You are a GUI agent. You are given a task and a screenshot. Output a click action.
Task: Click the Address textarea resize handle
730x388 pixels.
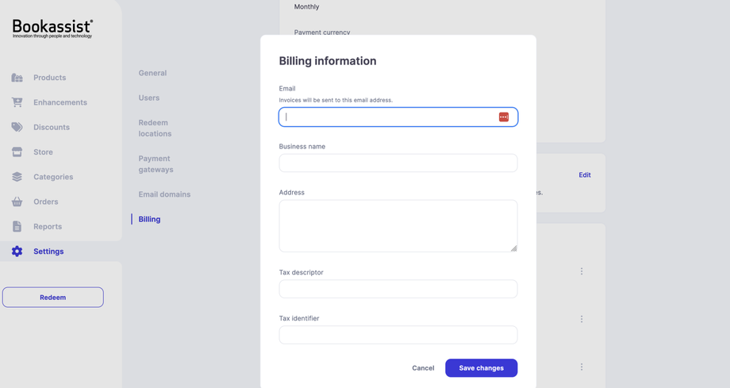[x=513, y=248]
